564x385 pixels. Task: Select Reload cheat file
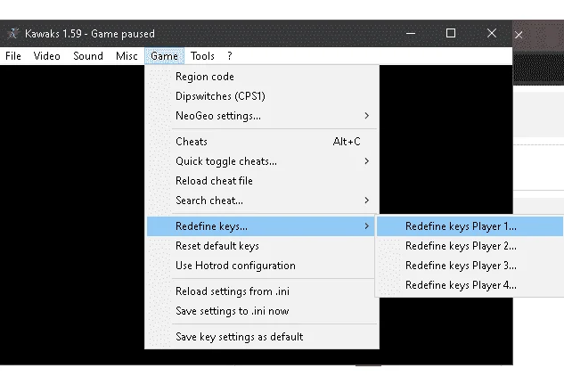[262, 181]
